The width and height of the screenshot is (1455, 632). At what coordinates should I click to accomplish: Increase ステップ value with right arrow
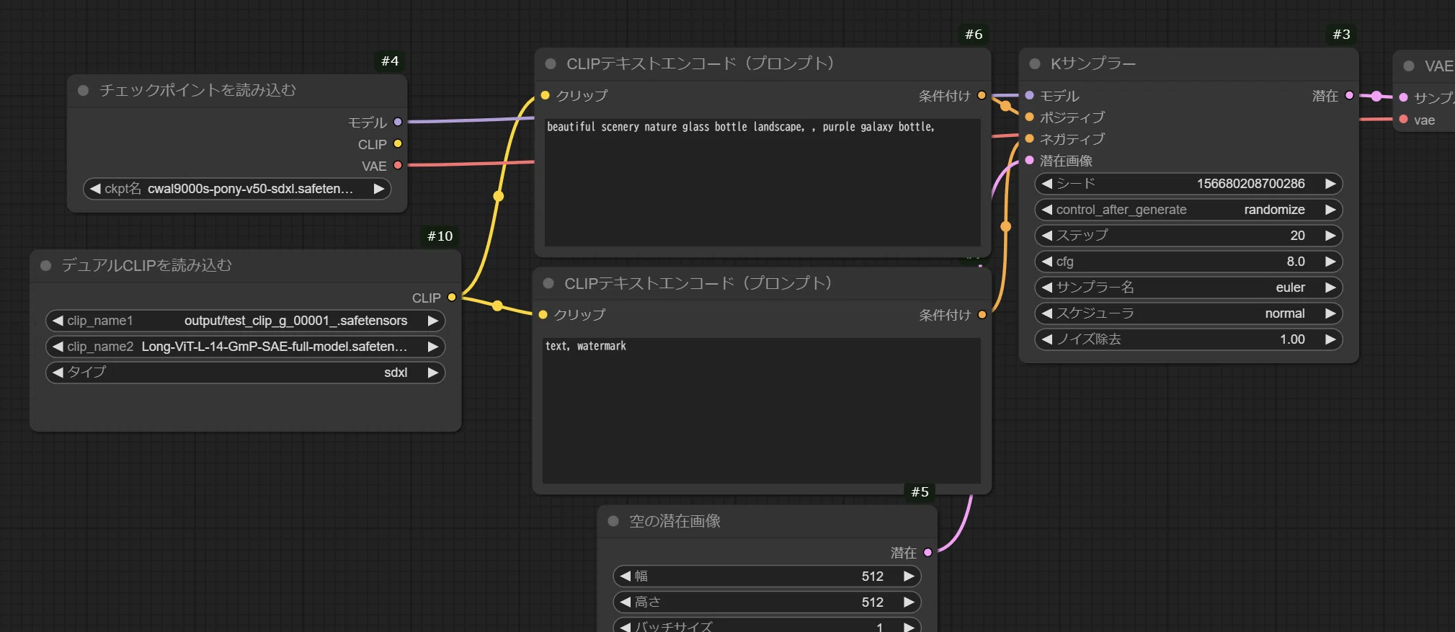(x=1330, y=236)
